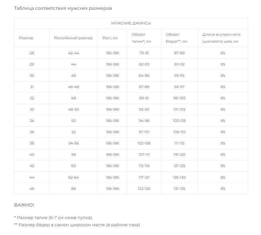
Task: Click the hip value 93-95 cell
Action: 179,76
